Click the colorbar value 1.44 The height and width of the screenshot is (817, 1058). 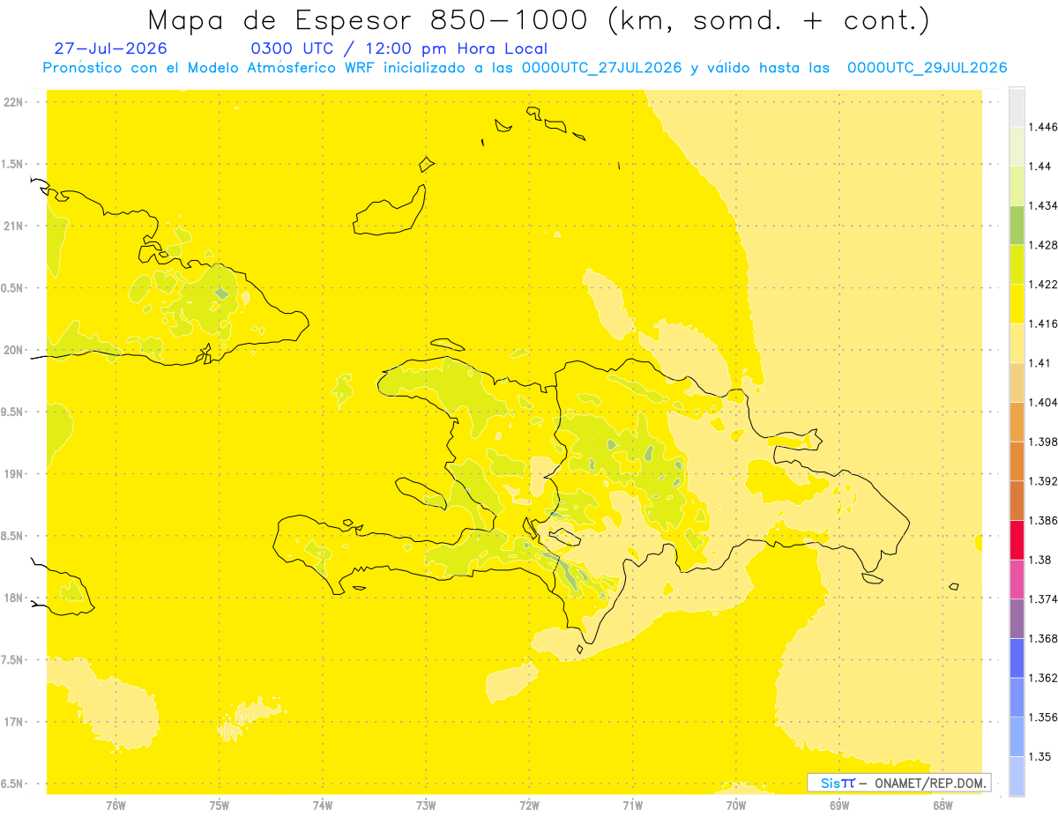click(x=1040, y=167)
